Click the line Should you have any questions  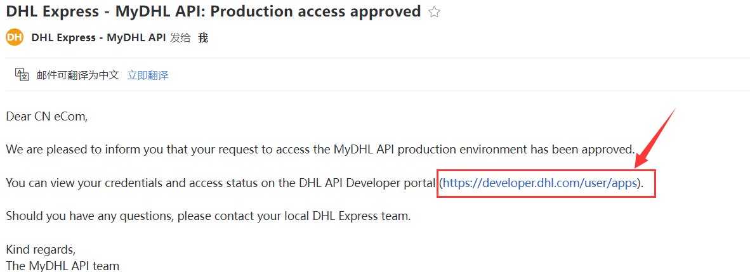point(209,216)
